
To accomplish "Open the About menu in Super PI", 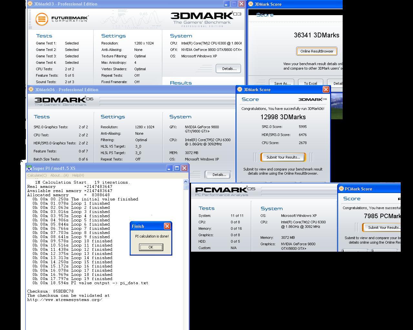I will point(59,175).
